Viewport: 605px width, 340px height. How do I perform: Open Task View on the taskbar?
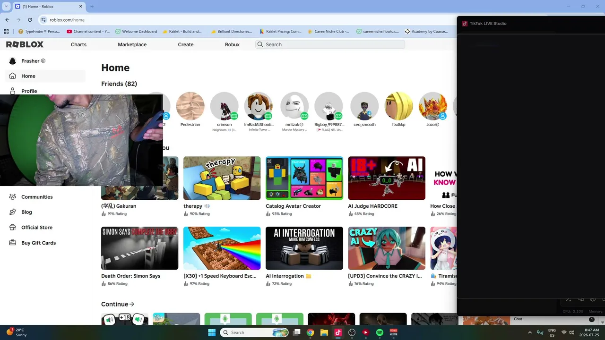[296, 332]
